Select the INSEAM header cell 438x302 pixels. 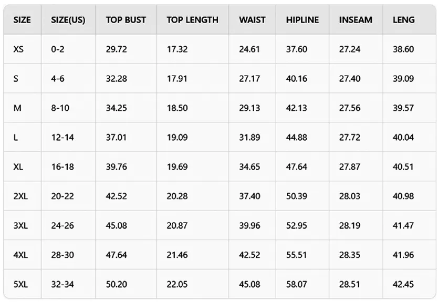356,20
